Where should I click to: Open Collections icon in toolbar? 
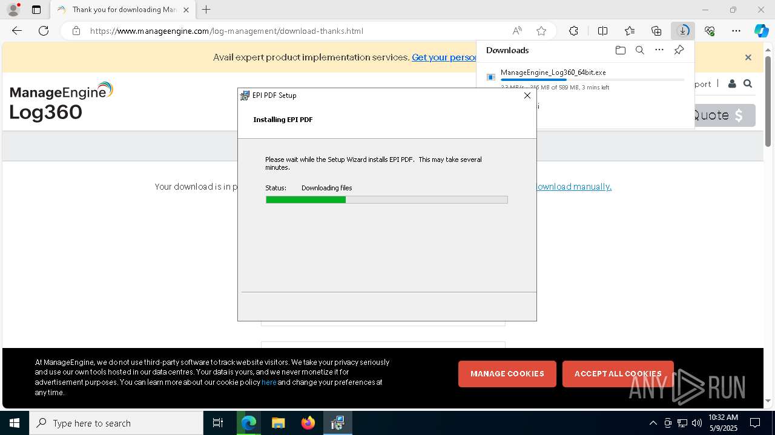(656, 31)
